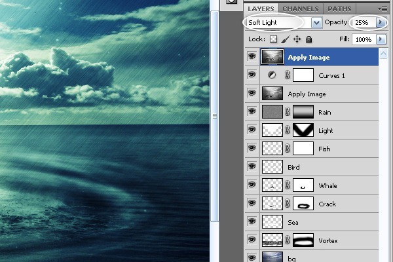This screenshot has height=262, width=393.
Task: Click the chain link icon on Vortex layer
Action: (x=287, y=241)
